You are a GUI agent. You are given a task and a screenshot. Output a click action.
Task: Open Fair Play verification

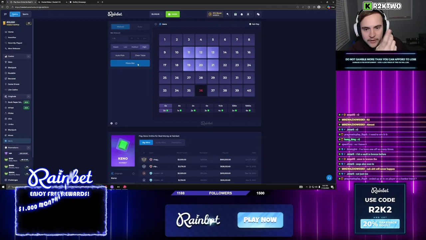(x=254, y=24)
